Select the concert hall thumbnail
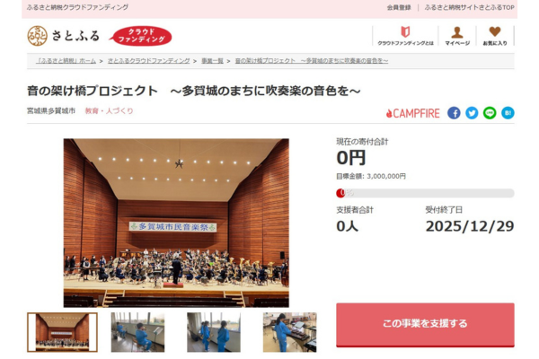This screenshot has width=539, height=359. tap(62, 332)
